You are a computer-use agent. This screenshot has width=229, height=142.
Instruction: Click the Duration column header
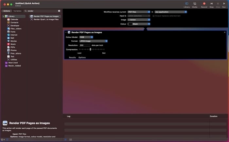point(214,116)
